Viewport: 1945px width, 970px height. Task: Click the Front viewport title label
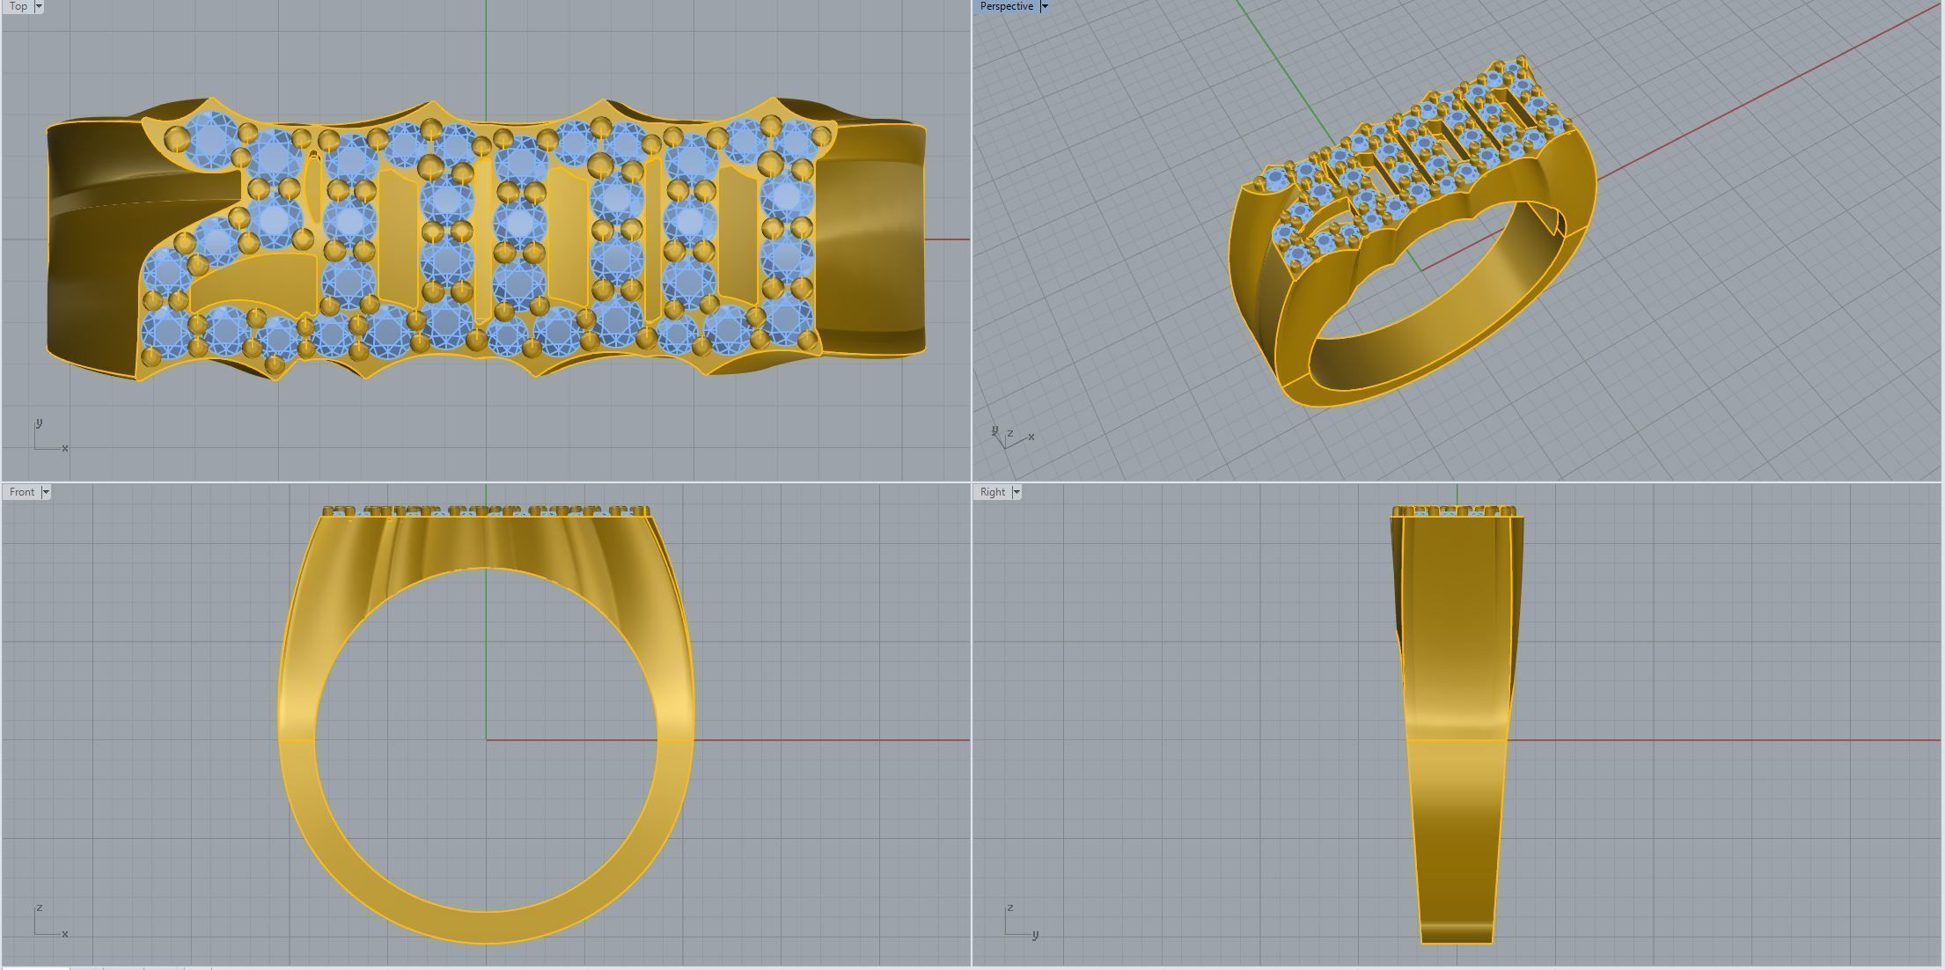tap(22, 492)
